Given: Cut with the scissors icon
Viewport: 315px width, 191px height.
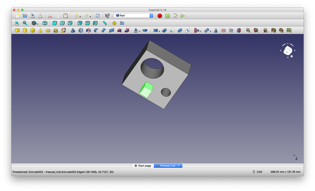Looking at the screenshot, I should click(50, 16).
